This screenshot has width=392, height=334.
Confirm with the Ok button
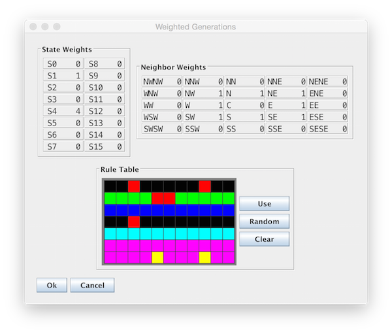(x=52, y=285)
